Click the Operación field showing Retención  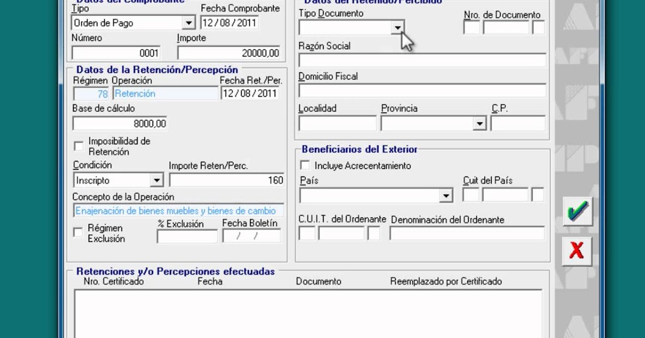tap(166, 93)
